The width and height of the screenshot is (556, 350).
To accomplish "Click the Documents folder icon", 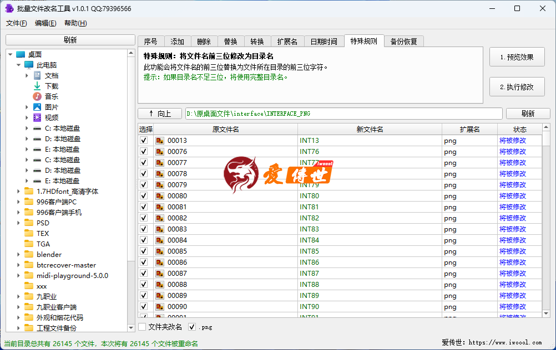I will point(37,75).
